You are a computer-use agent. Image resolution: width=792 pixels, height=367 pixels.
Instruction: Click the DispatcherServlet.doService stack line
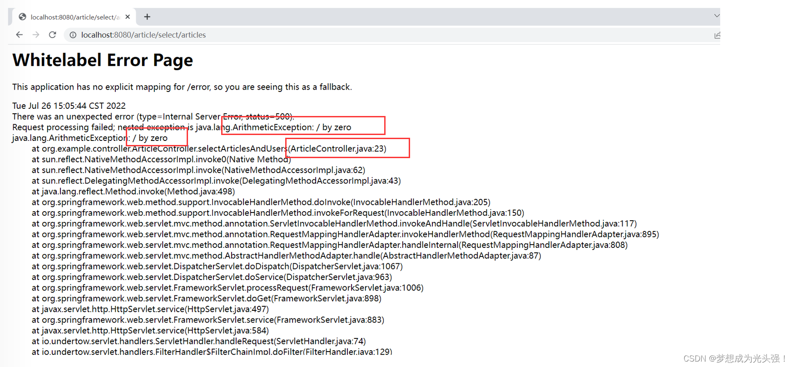pos(212,277)
